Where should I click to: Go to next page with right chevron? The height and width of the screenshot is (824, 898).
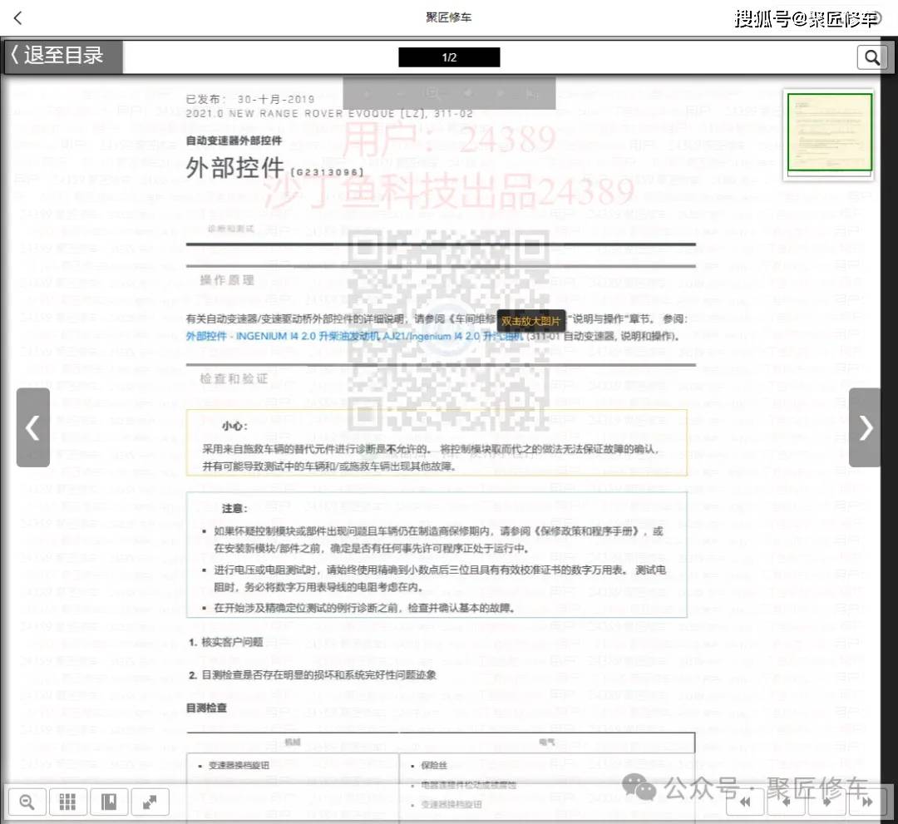[865, 427]
